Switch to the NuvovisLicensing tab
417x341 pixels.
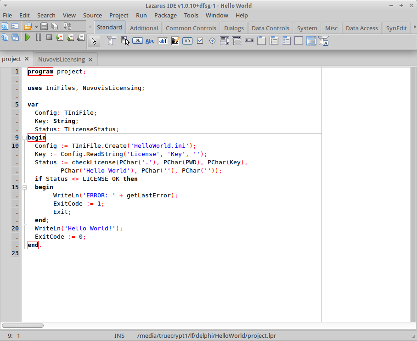61,59
